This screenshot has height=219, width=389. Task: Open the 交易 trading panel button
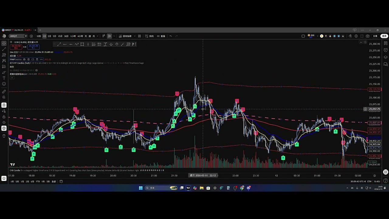(375, 36)
